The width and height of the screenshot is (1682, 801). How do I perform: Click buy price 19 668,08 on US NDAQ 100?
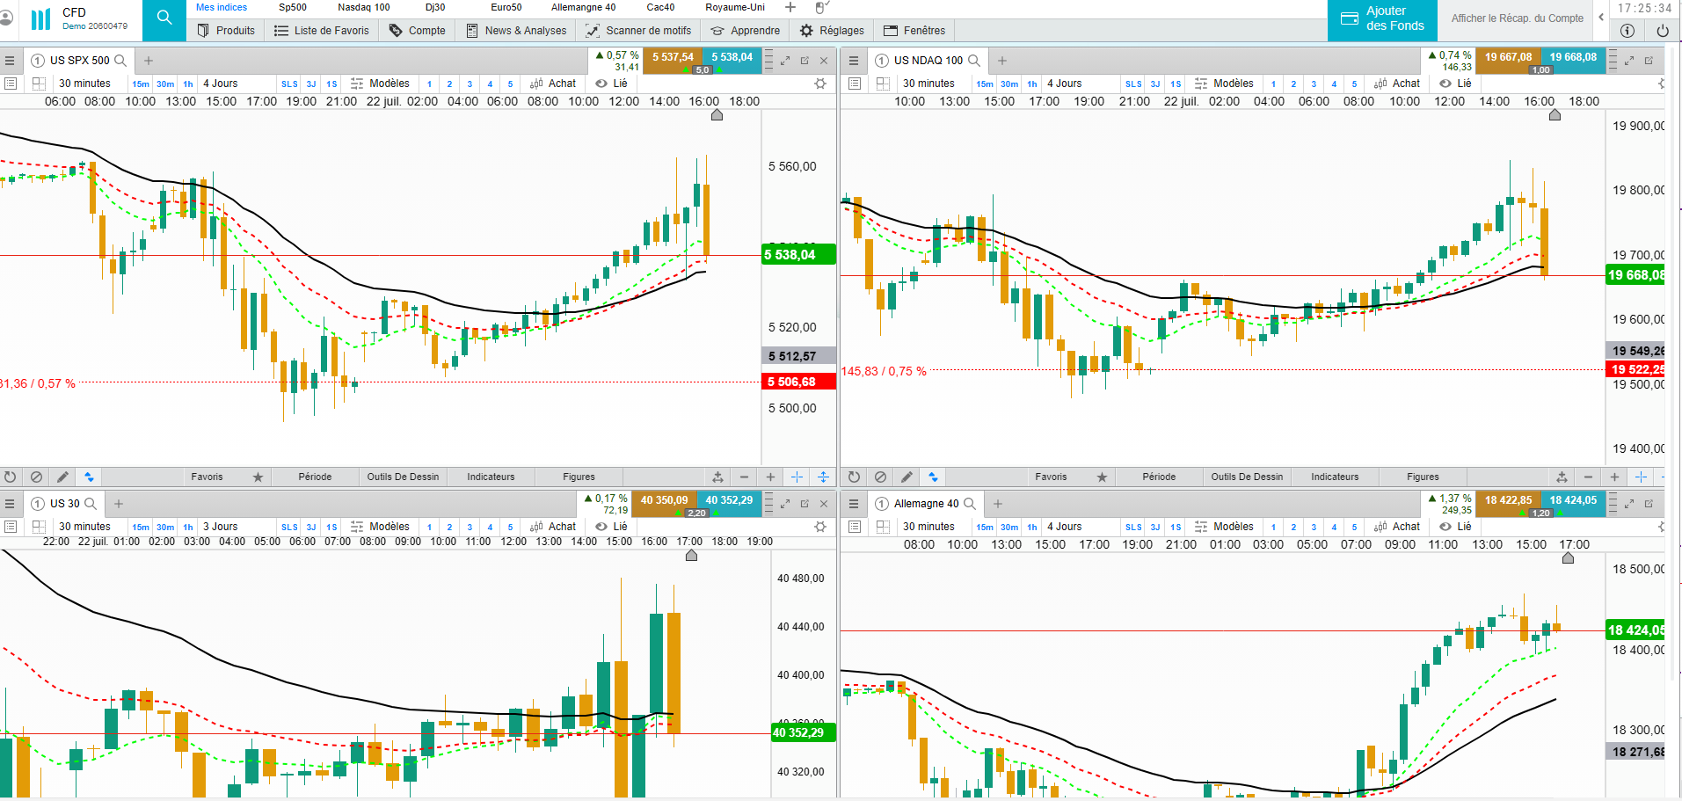[1573, 58]
